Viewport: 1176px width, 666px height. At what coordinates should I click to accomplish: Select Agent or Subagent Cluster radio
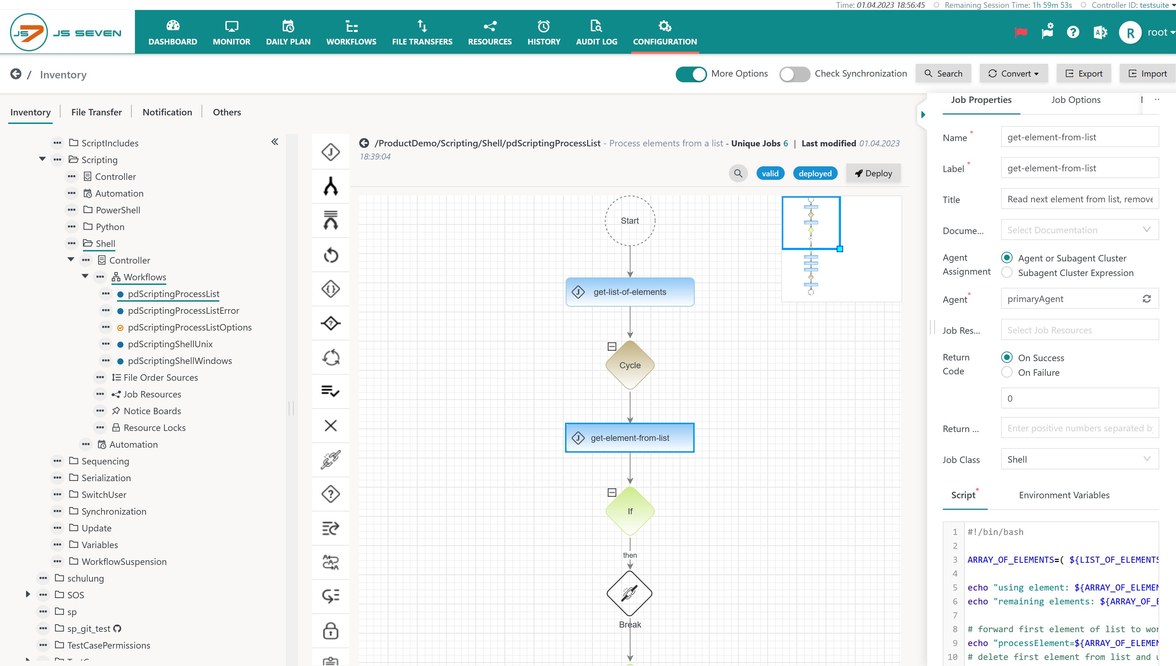(1007, 257)
